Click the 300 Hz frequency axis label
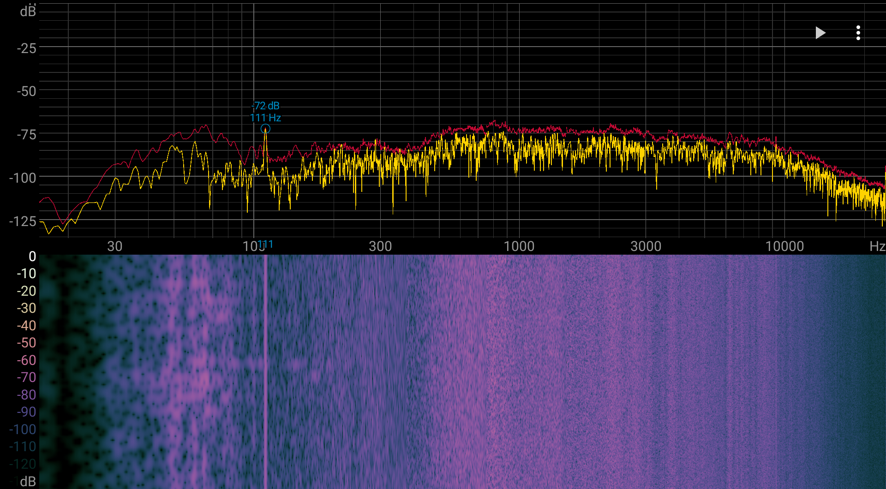This screenshot has width=886, height=489. 380,246
